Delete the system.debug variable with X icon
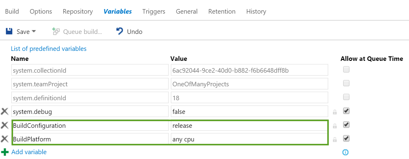 pos(5,111)
